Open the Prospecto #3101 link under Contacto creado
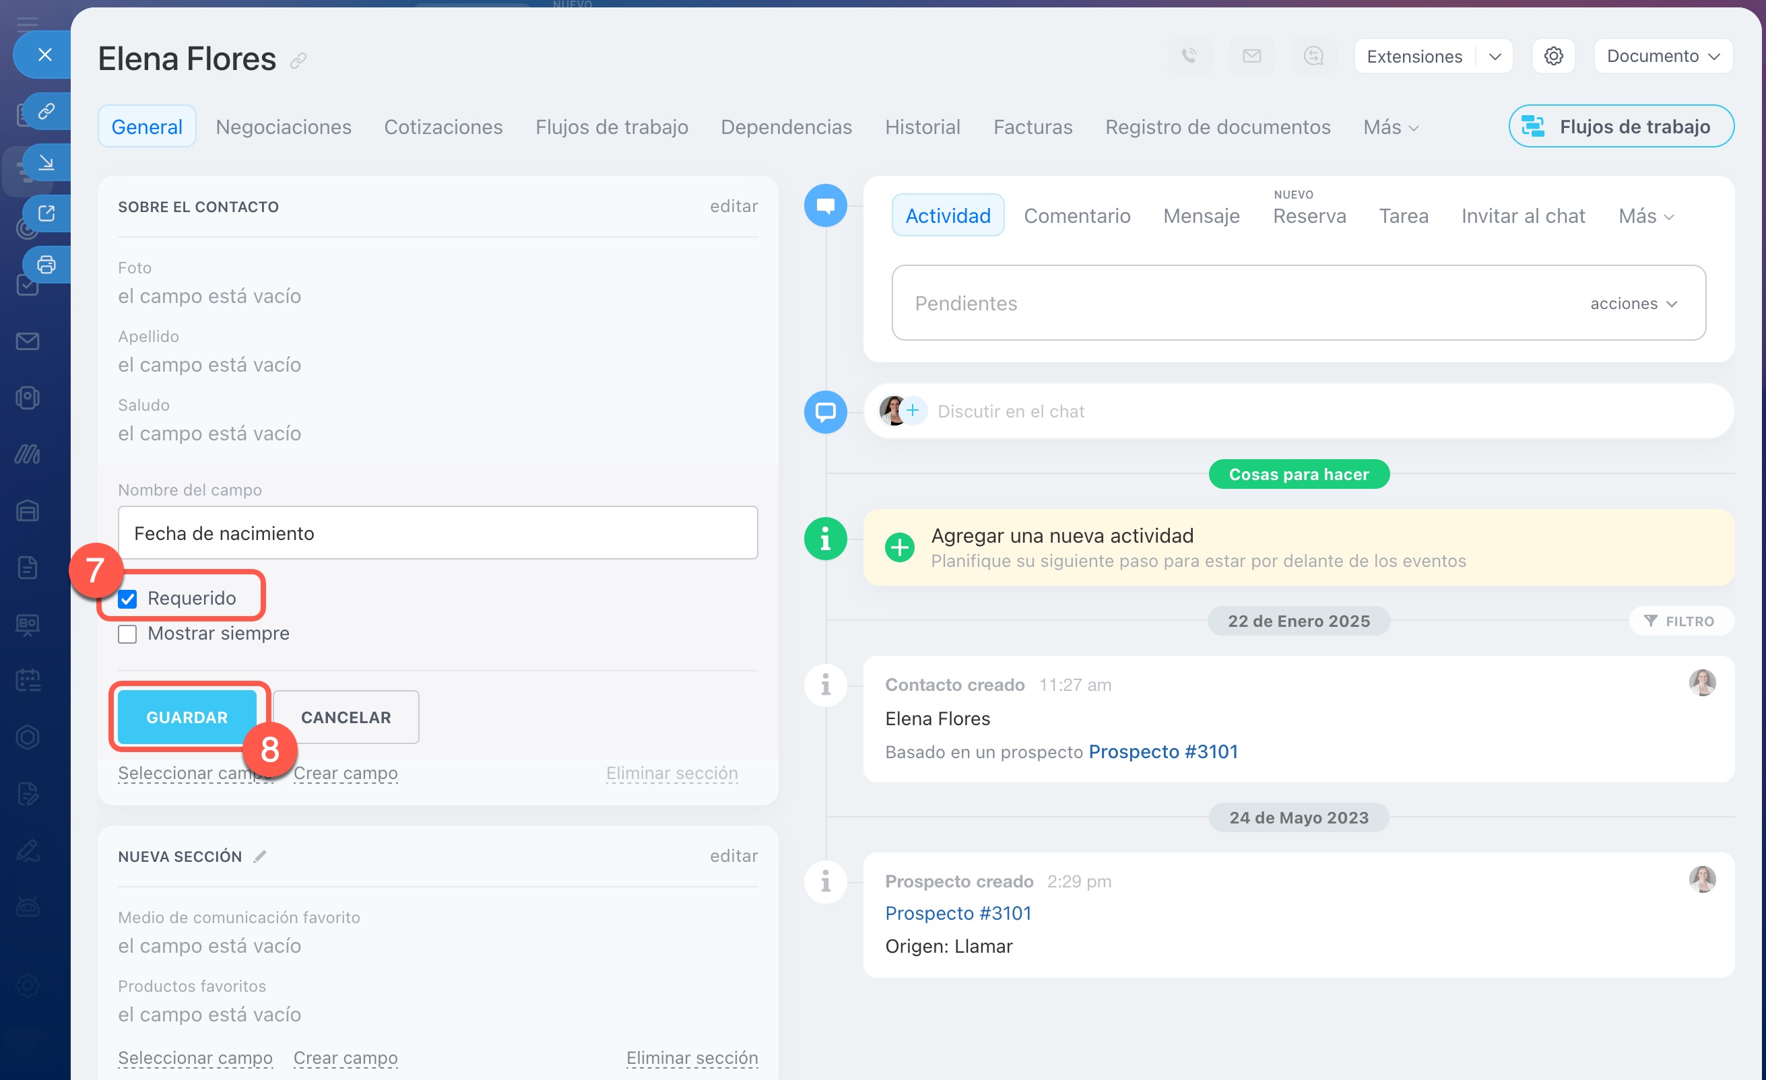The image size is (1766, 1080). [1163, 751]
